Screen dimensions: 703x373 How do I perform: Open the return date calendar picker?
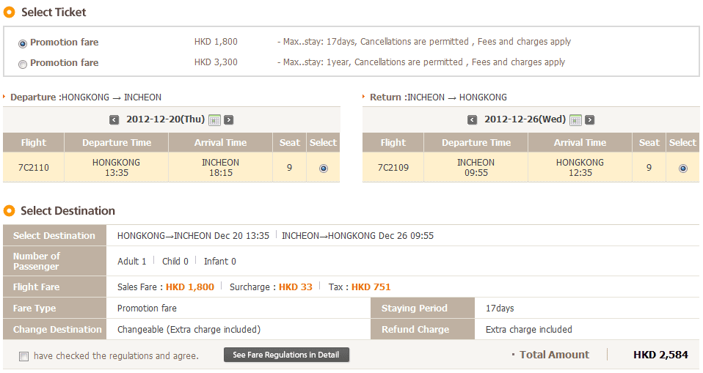point(575,119)
